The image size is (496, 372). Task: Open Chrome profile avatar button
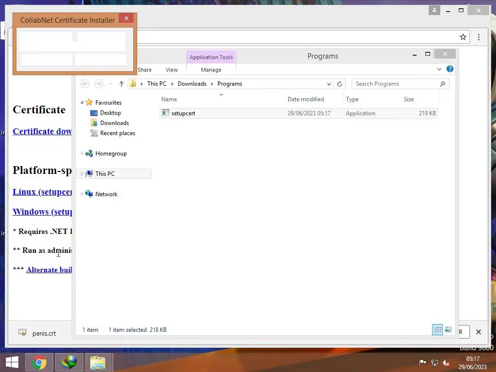434,10
